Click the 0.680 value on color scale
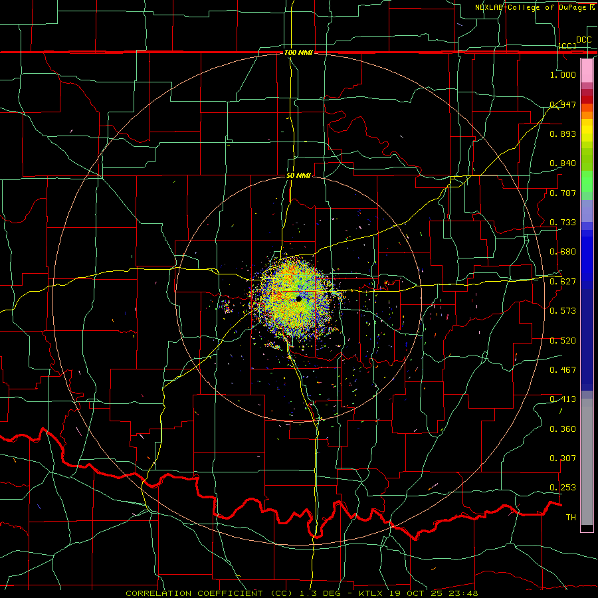This screenshot has height=598, width=598. pos(563,252)
